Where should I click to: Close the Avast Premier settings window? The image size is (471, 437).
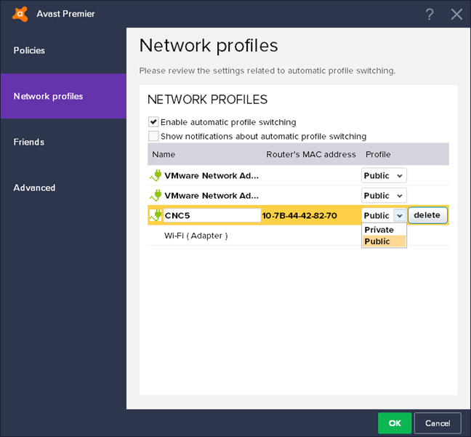click(x=456, y=14)
